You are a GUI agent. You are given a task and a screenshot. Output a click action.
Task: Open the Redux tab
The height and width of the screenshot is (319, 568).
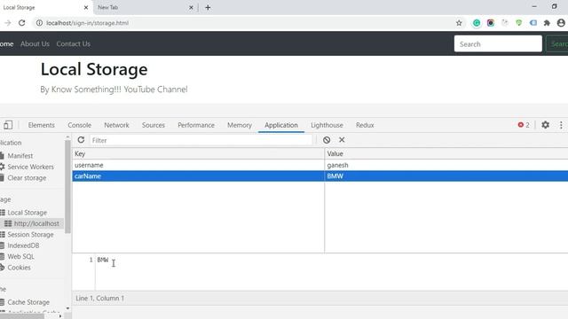pyautogui.click(x=365, y=125)
